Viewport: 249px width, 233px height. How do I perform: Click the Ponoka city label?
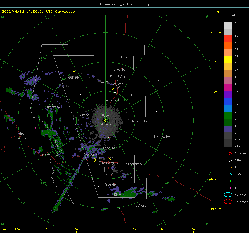126,57
